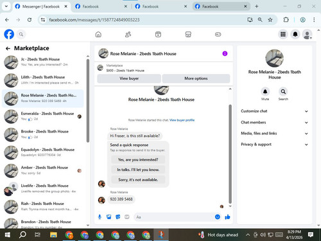Viewport: 321px width, 241px height.
Task: Open the Reels video icon
Action: coord(158,34)
